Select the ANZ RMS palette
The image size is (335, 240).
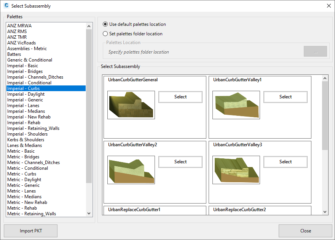(46, 32)
